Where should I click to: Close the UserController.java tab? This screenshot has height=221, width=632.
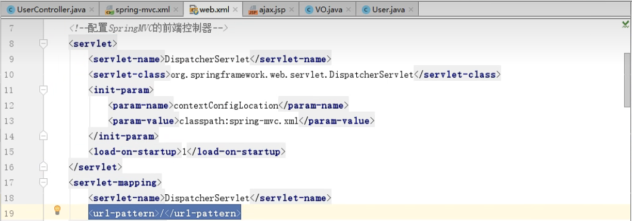(x=92, y=10)
